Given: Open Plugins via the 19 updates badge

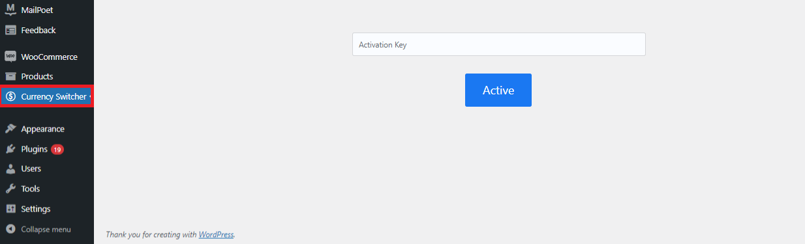Looking at the screenshot, I should [57, 149].
